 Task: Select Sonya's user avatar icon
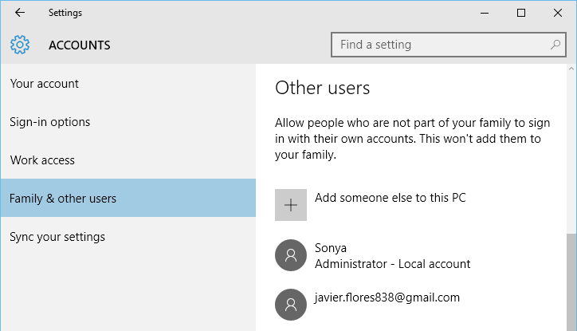(290, 255)
